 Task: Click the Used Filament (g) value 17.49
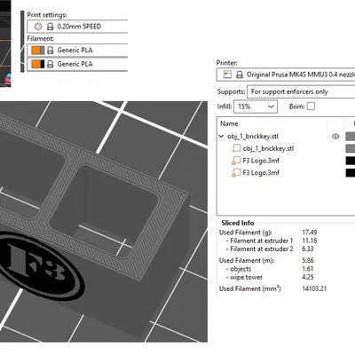pos(310,233)
